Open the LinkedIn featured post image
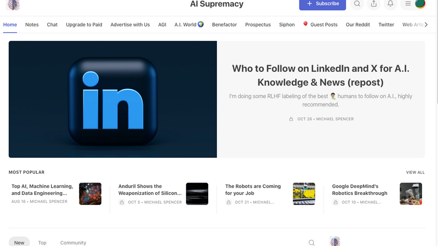This screenshot has height=246, width=438. tap(113, 99)
